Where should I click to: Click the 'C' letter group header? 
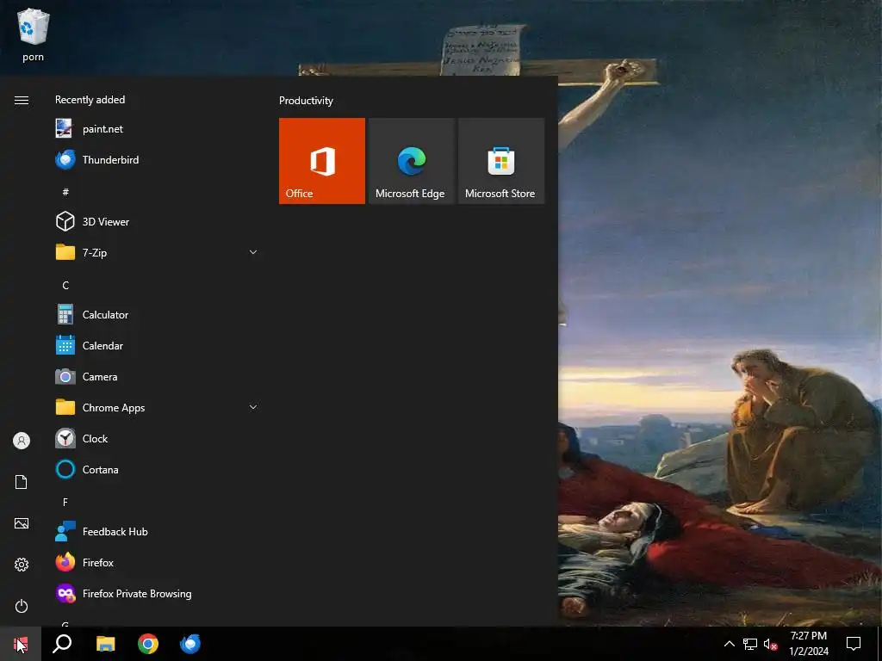click(x=65, y=285)
